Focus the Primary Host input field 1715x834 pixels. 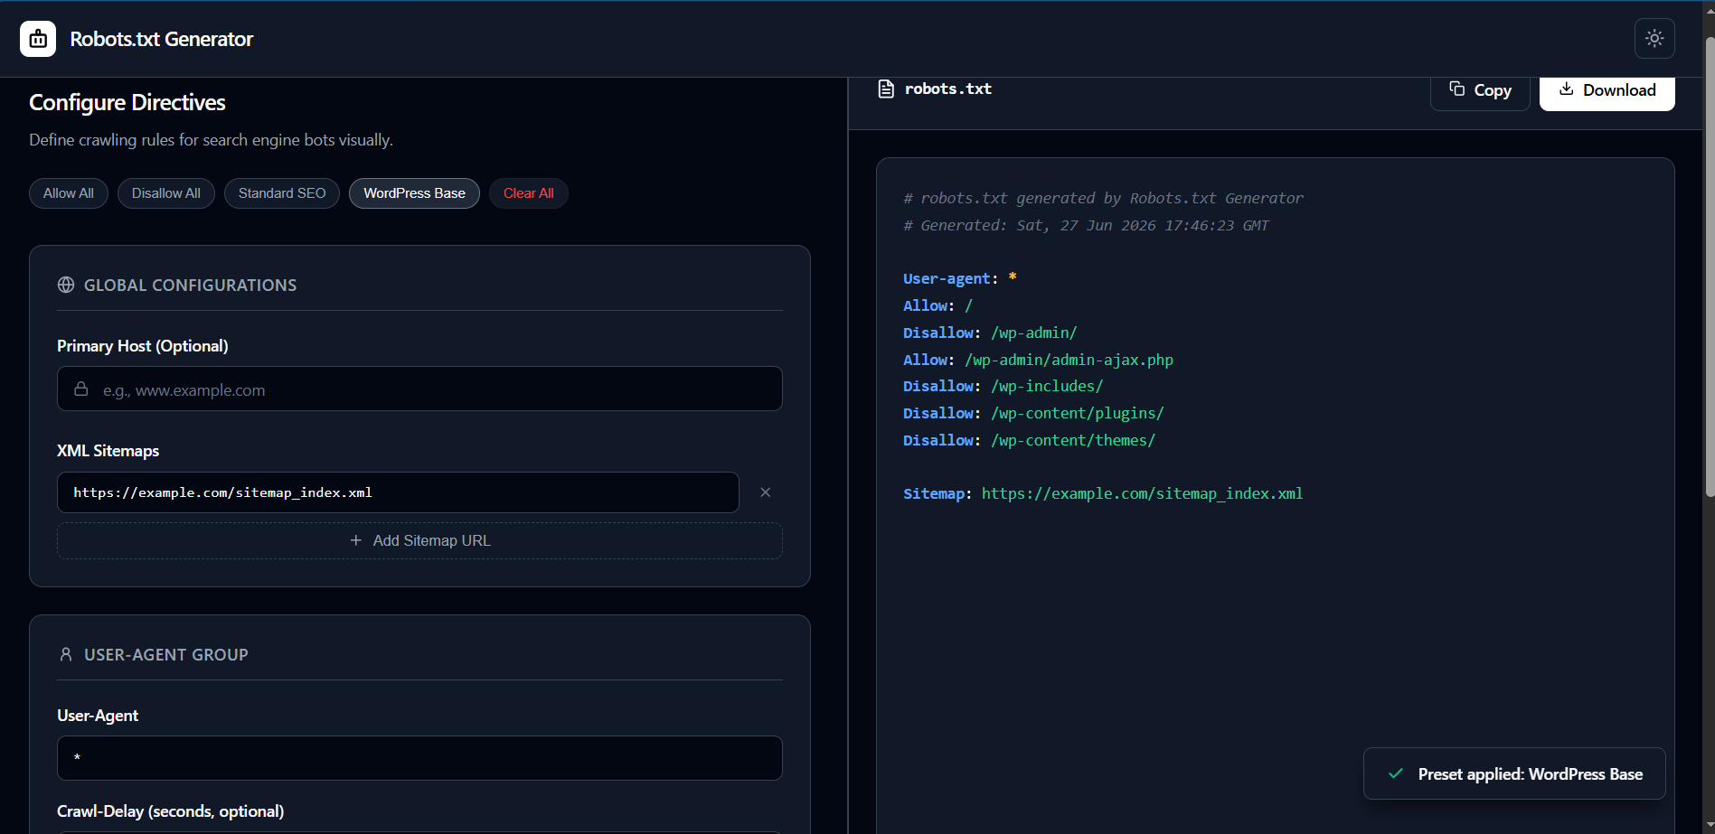click(x=419, y=389)
